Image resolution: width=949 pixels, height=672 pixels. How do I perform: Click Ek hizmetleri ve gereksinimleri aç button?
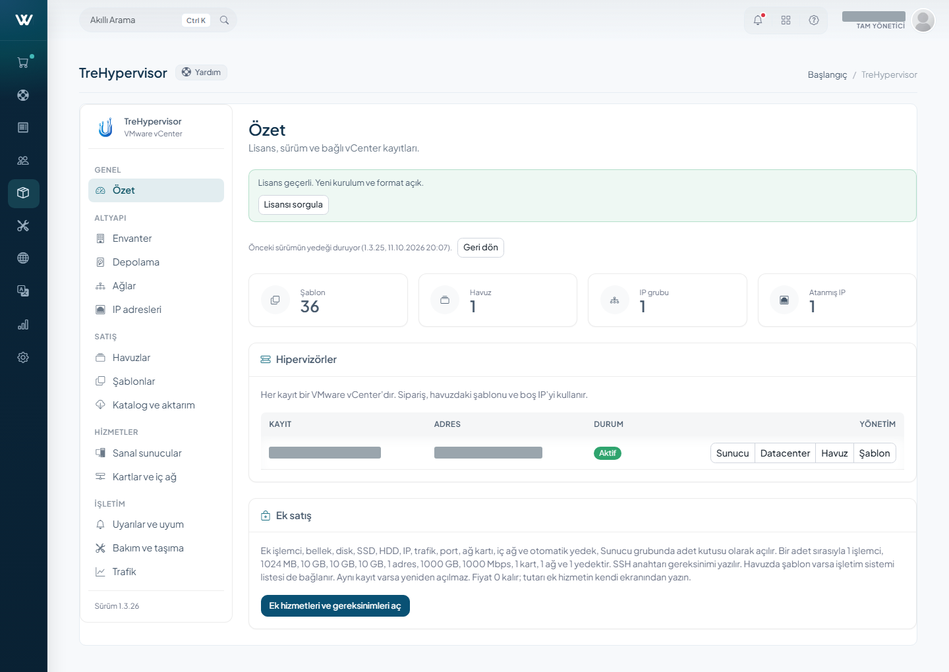tap(335, 606)
